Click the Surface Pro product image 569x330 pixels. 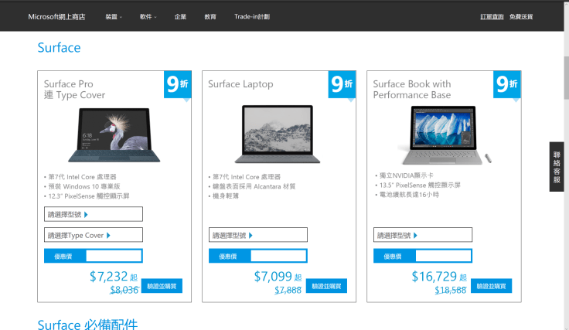click(114, 135)
